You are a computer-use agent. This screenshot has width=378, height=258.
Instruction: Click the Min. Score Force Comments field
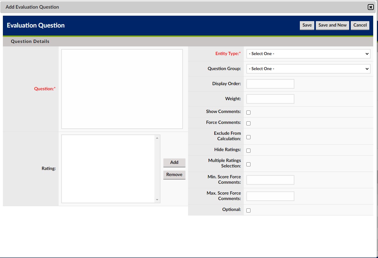(270, 180)
